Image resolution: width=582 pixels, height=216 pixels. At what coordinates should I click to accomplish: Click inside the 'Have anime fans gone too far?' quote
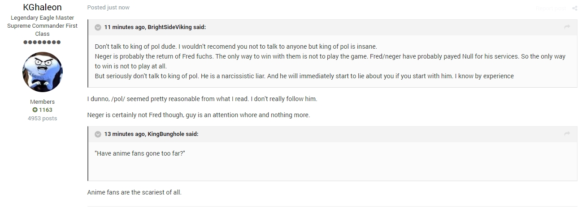coord(140,153)
